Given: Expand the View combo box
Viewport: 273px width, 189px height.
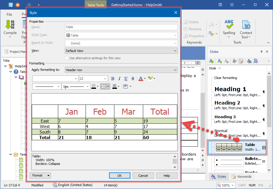Looking at the screenshot, I should (121, 51).
